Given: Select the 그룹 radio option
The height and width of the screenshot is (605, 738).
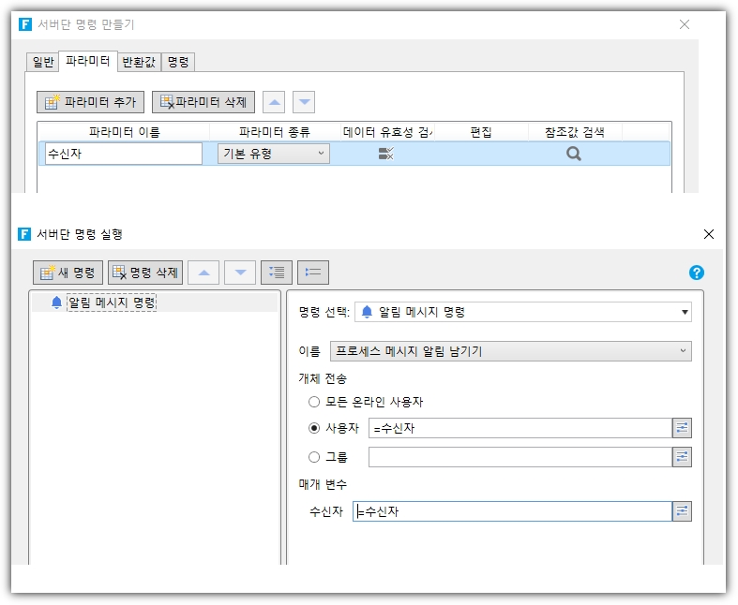Looking at the screenshot, I should (x=314, y=457).
